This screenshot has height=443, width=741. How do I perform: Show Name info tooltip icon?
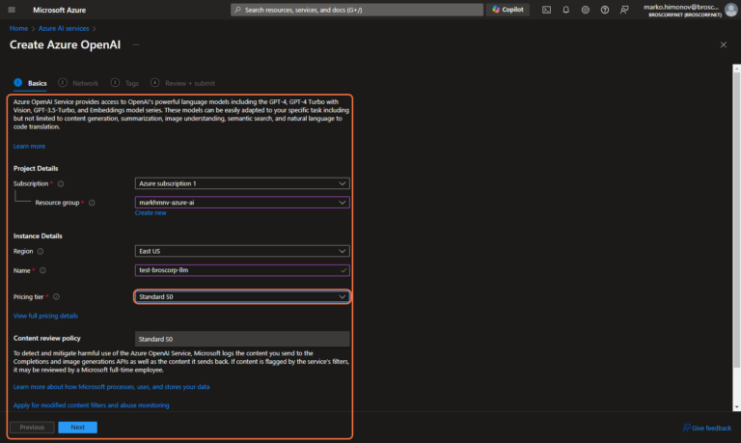pos(42,270)
